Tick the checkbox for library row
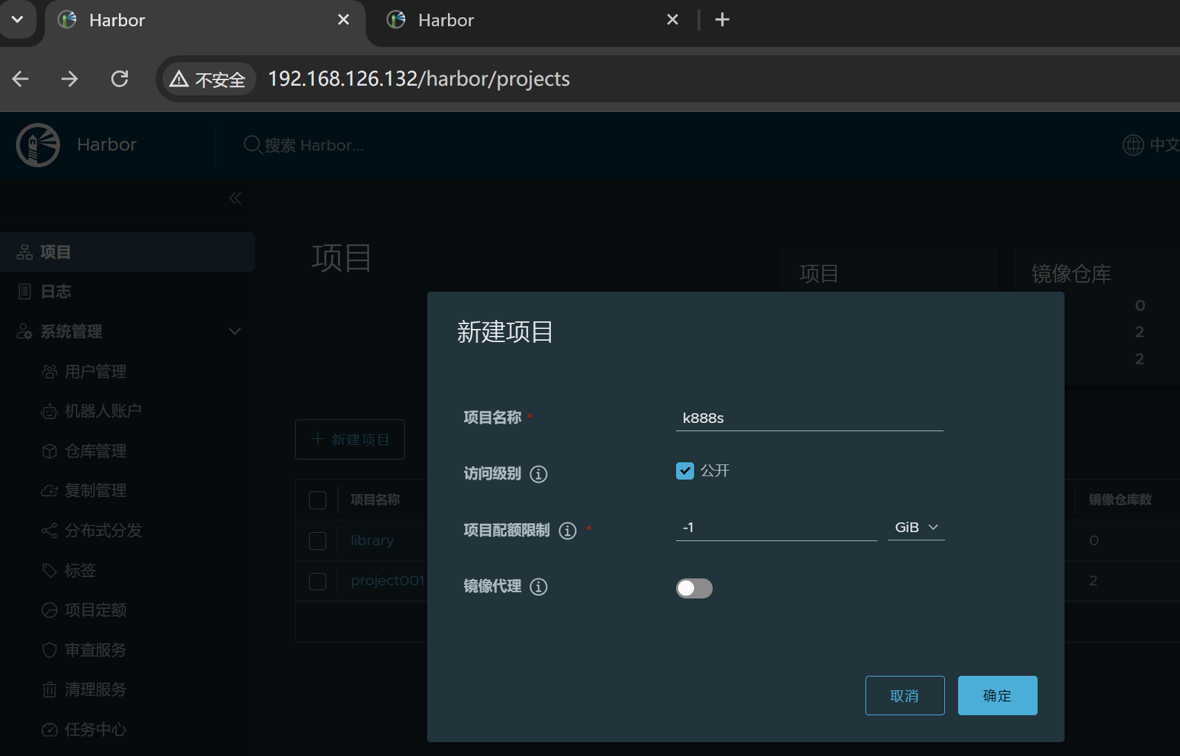This screenshot has height=756, width=1180. (317, 540)
